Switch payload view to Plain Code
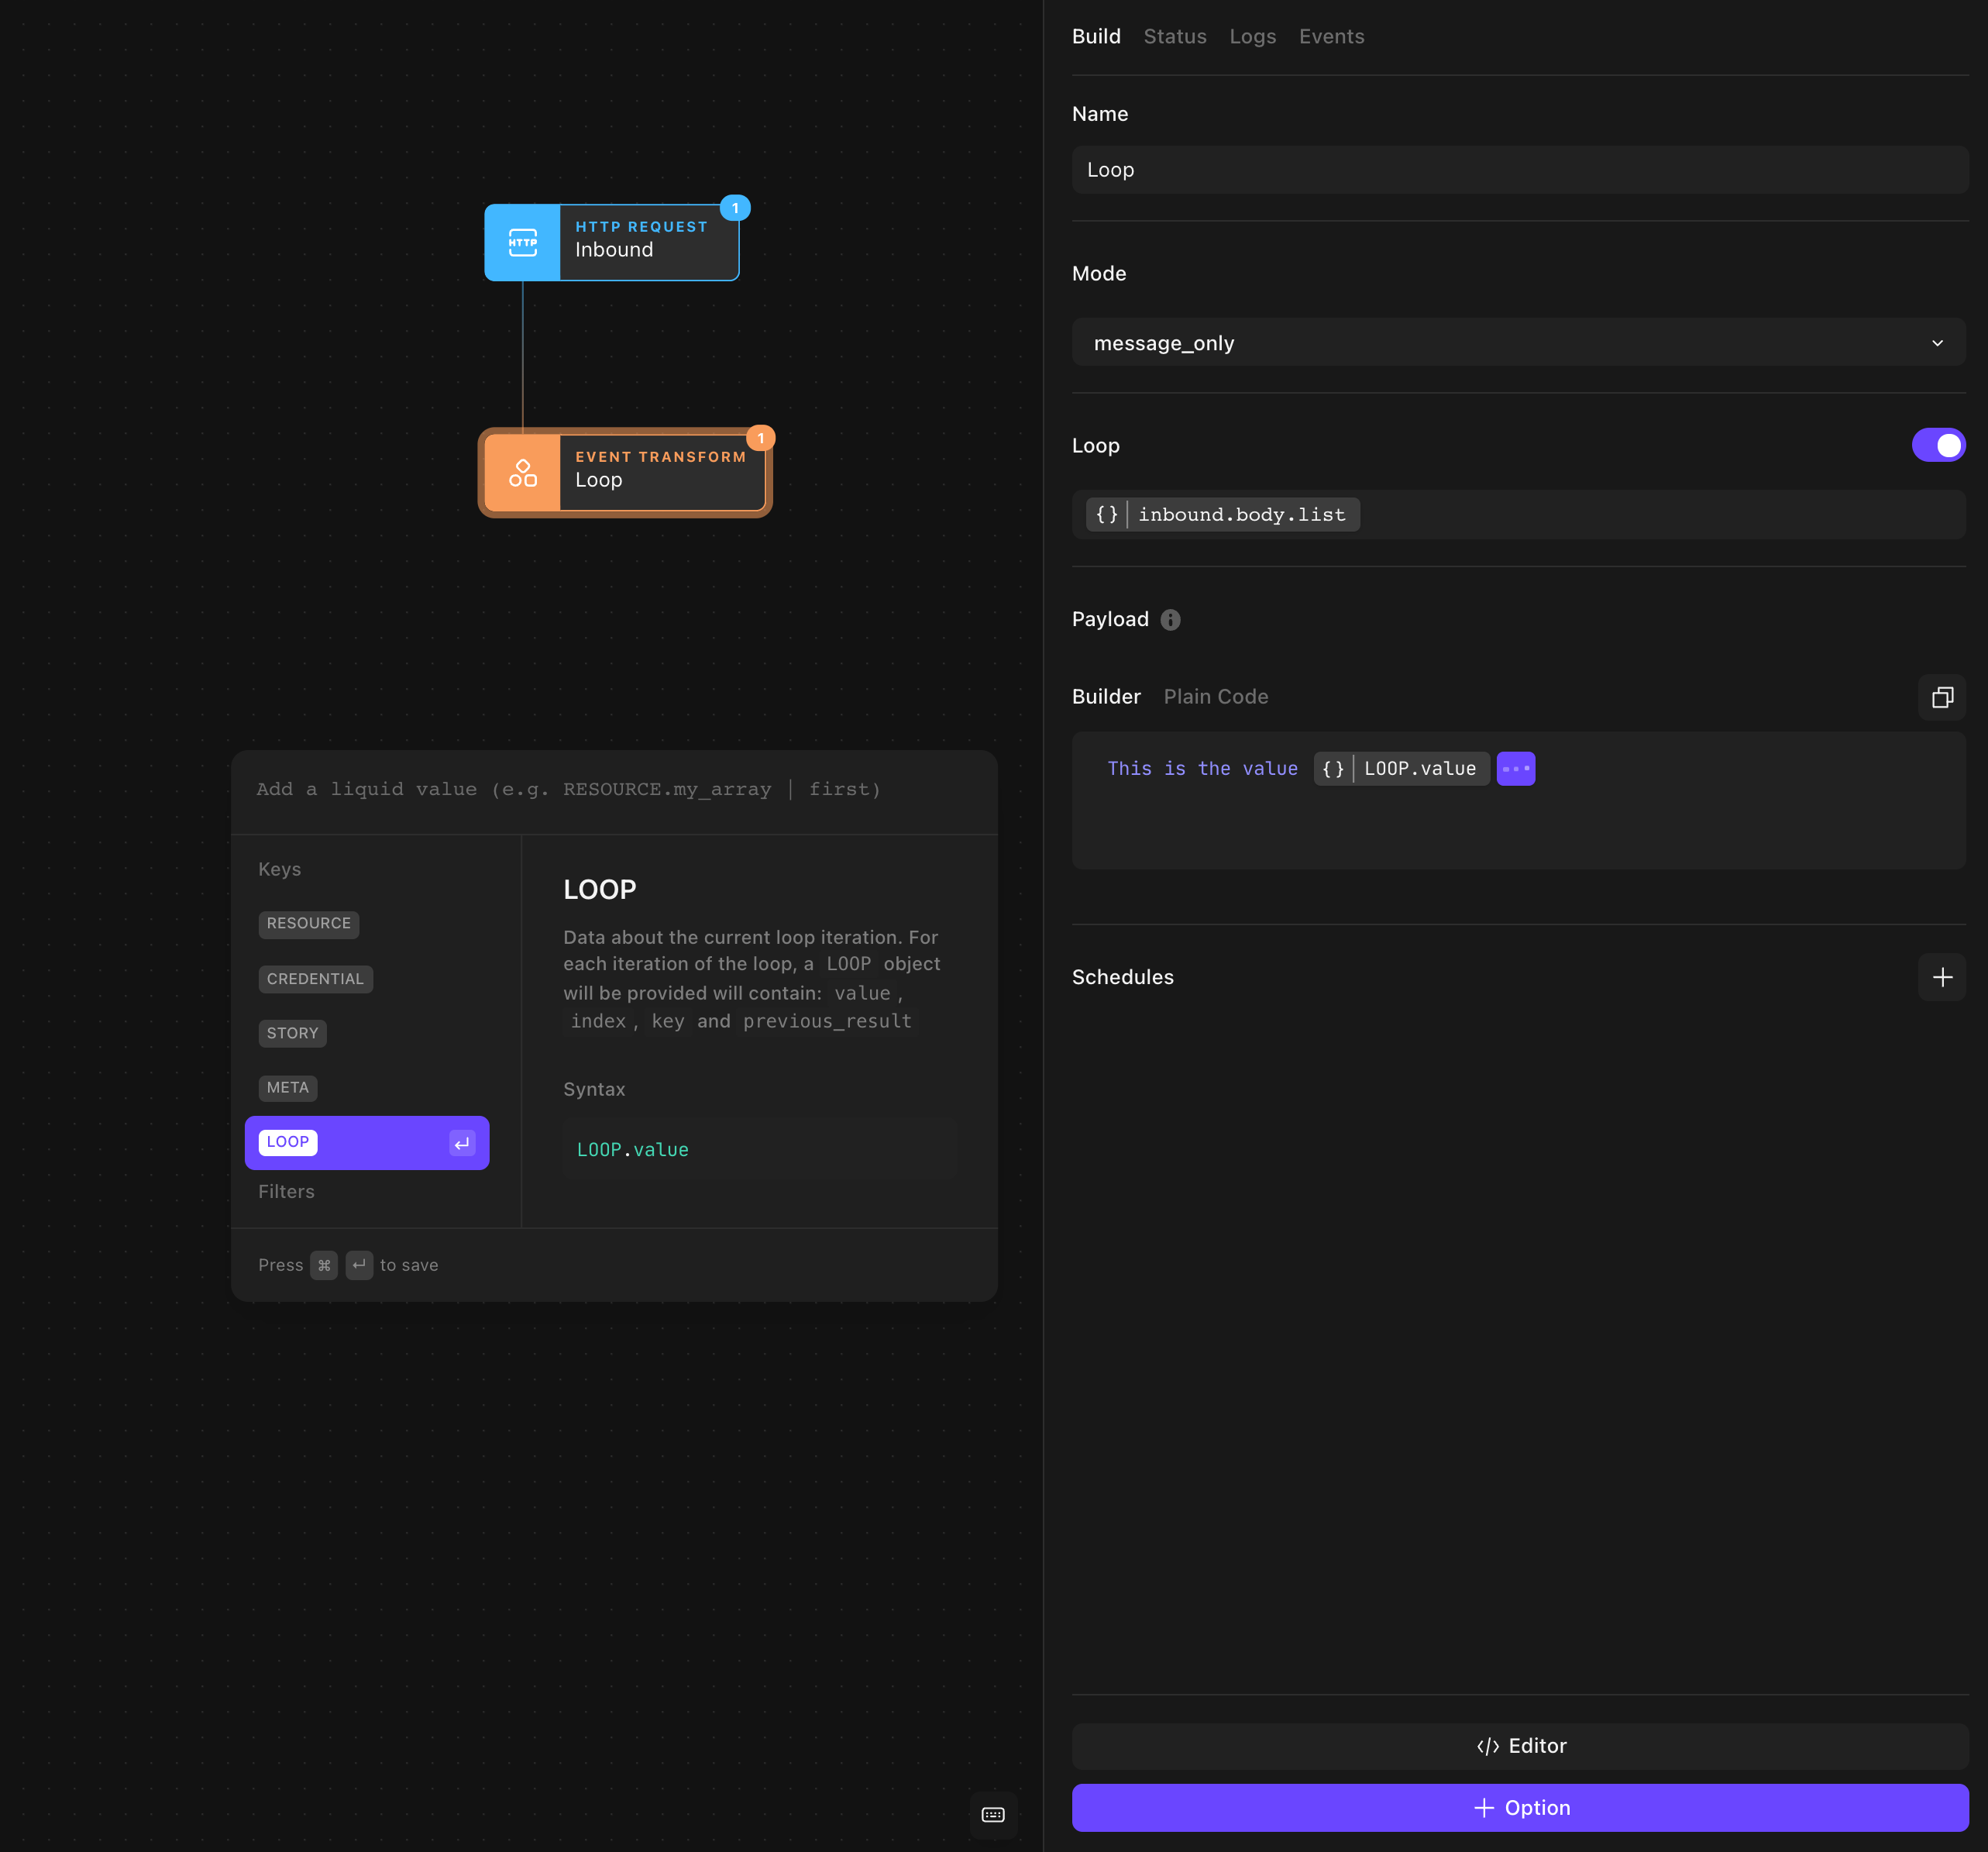The width and height of the screenshot is (1988, 1852). [1215, 697]
